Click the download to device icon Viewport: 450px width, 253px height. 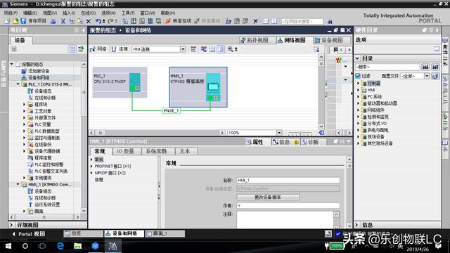coord(134,21)
